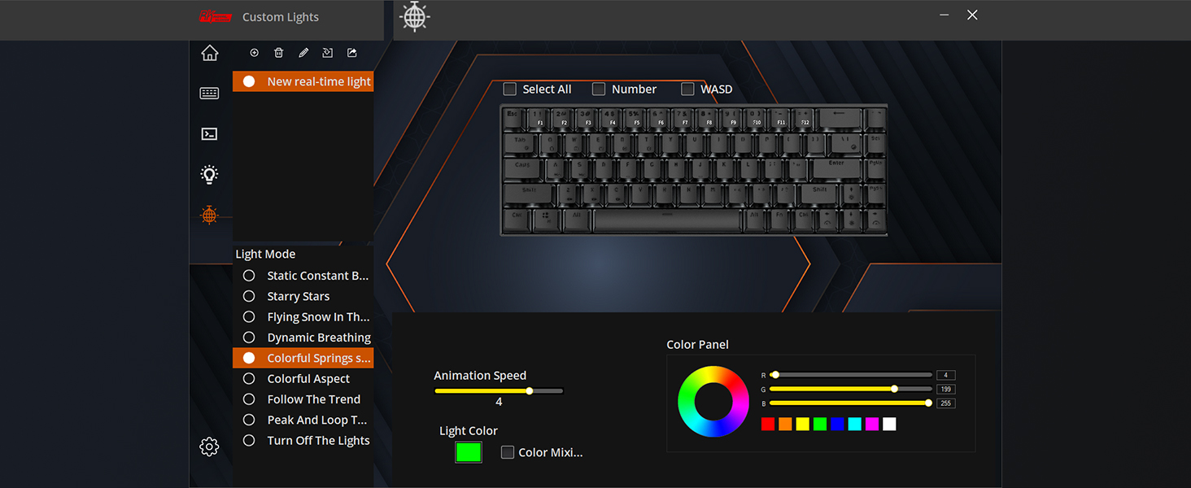Toggle the Color Mixing checkbox
The height and width of the screenshot is (488, 1191).
pos(508,452)
